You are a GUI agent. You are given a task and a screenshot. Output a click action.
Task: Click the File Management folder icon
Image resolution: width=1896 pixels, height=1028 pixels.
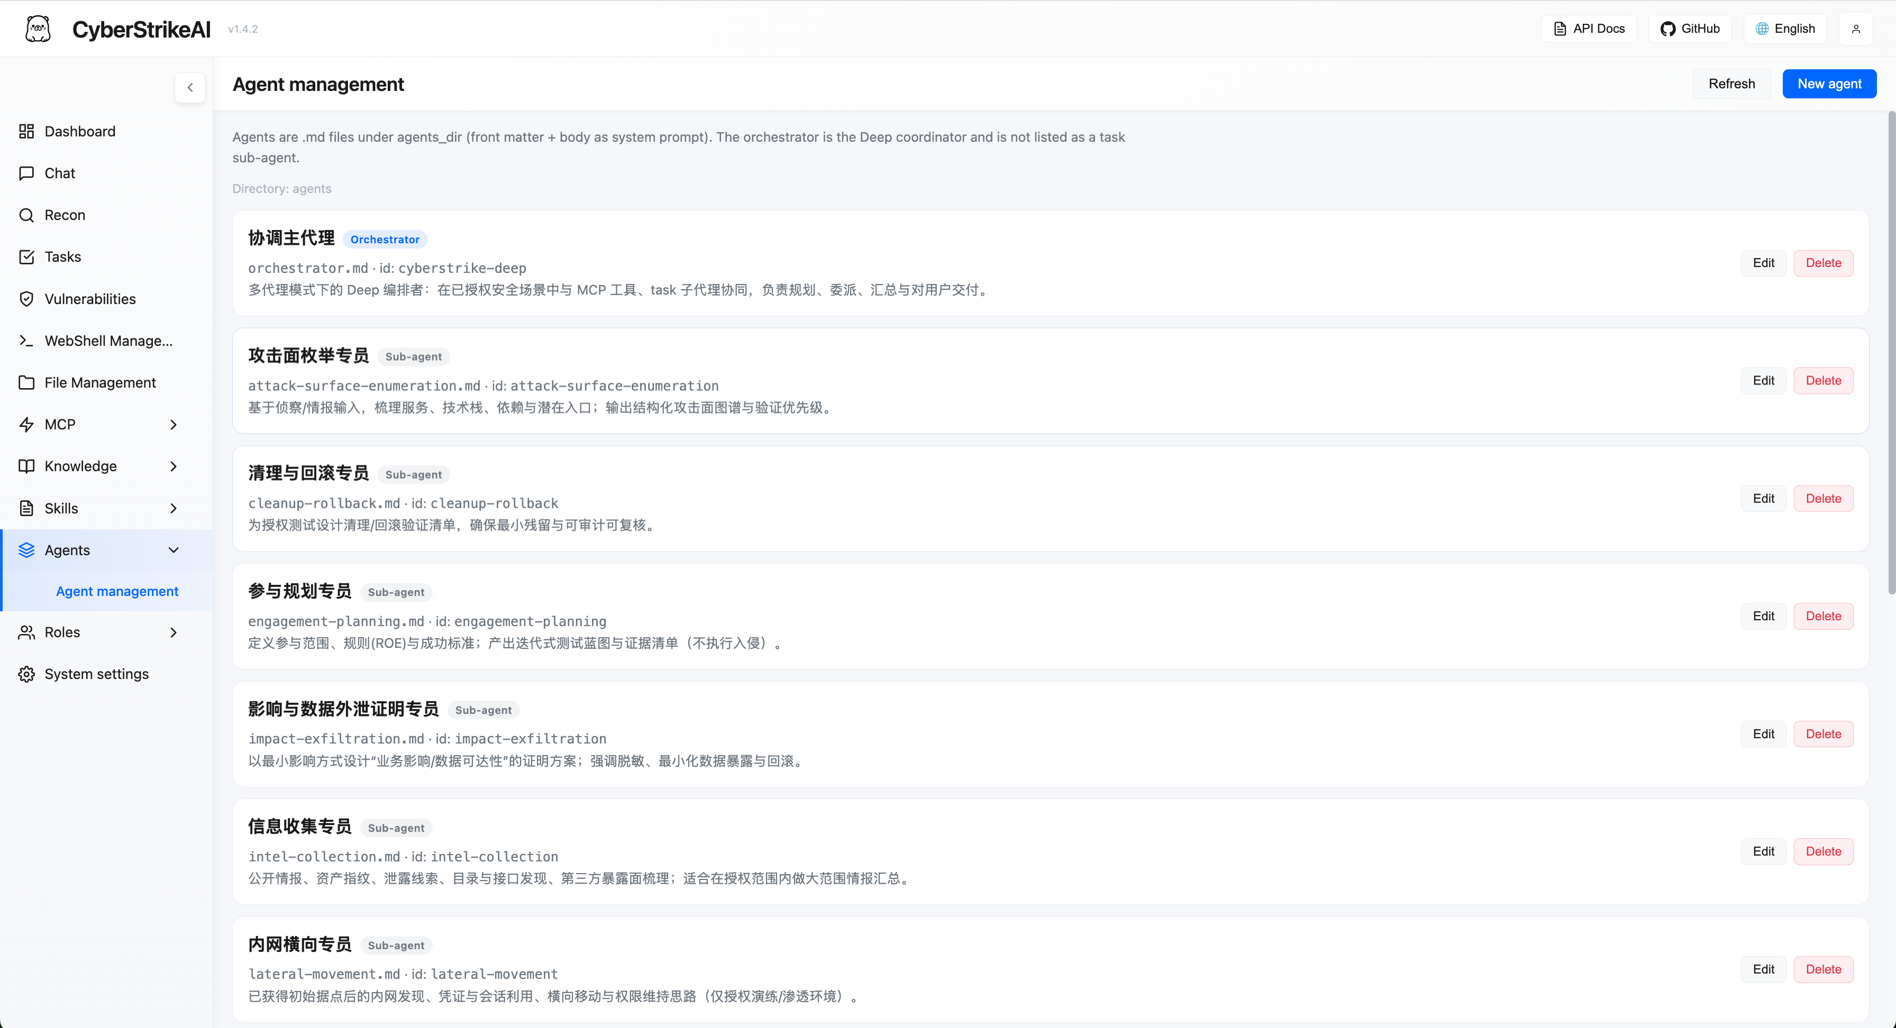point(26,383)
